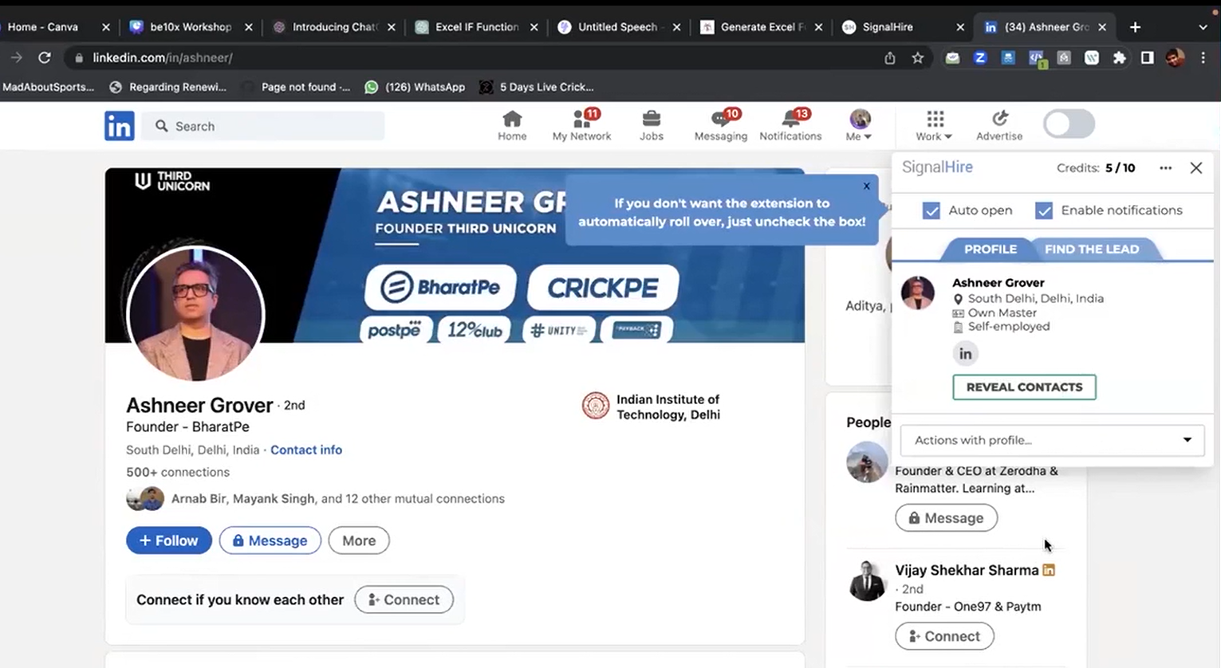The width and height of the screenshot is (1221, 668).
Task: Open the SignalHire three-dots options menu
Action: 1165,168
